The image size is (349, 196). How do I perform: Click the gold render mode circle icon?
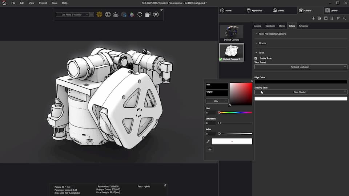click(99, 15)
